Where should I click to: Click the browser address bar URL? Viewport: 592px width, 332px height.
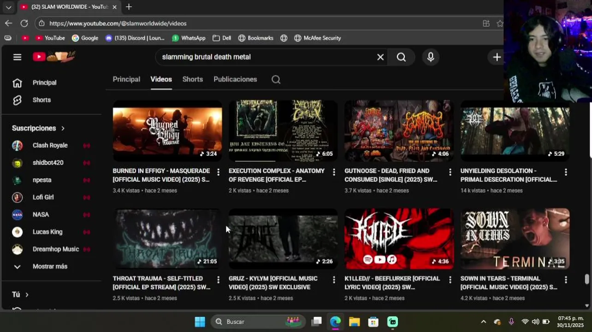pyautogui.click(x=118, y=24)
